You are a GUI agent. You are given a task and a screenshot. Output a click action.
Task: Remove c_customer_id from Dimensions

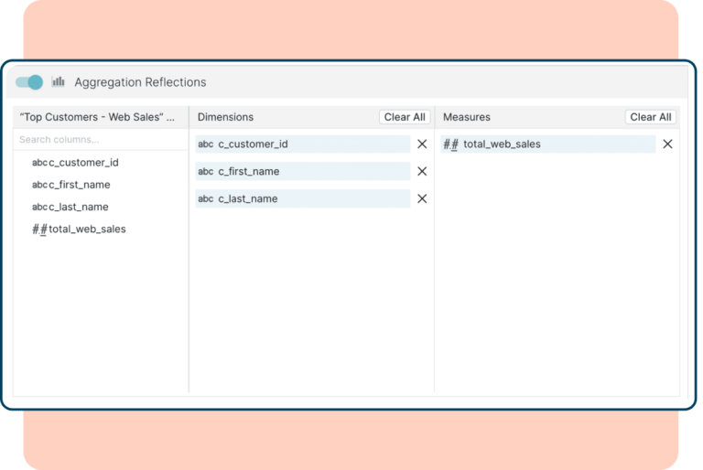click(422, 144)
